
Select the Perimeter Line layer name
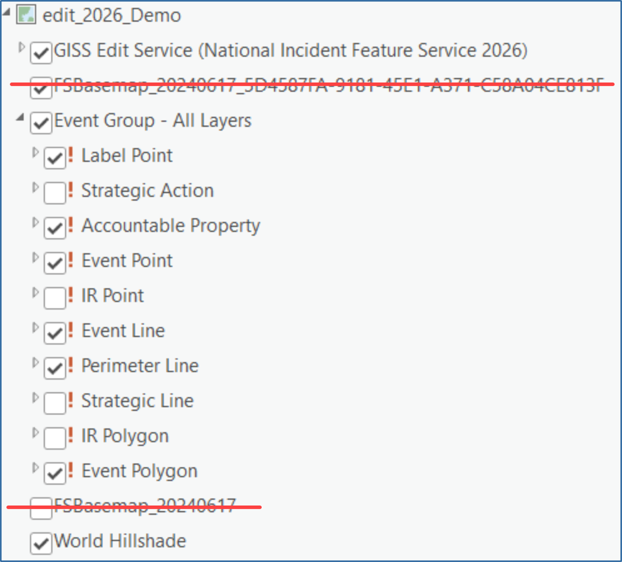140,366
